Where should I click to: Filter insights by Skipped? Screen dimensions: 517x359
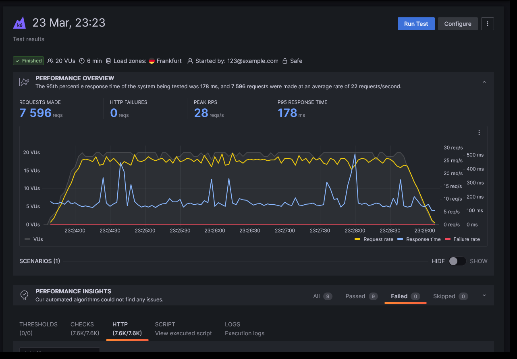pyautogui.click(x=451, y=296)
